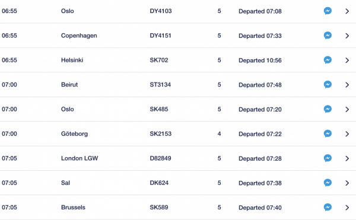Click Messenger icon for Sal flight DK624
Screen dimensions: 356x220
[x=328, y=183]
